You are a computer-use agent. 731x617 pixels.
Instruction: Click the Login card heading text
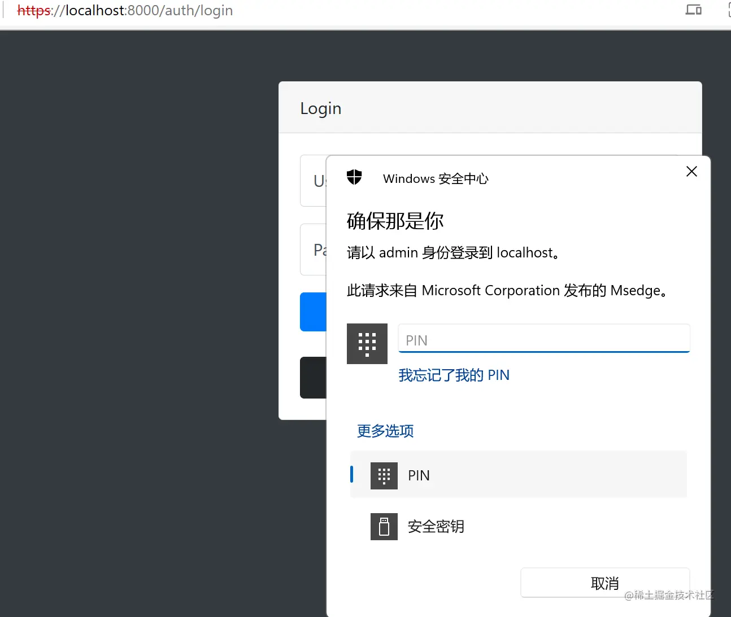tap(321, 108)
